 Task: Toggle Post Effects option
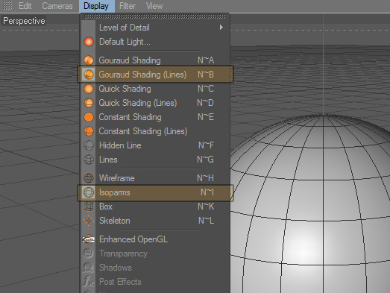(154, 282)
